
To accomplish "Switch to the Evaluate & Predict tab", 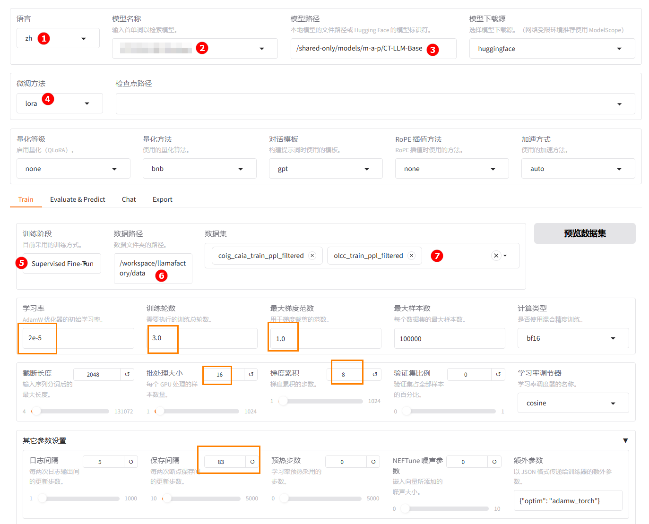I will pos(78,199).
